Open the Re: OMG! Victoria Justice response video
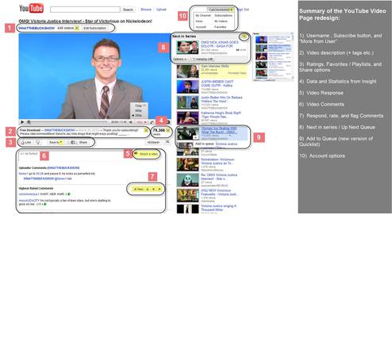 (x=219, y=177)
